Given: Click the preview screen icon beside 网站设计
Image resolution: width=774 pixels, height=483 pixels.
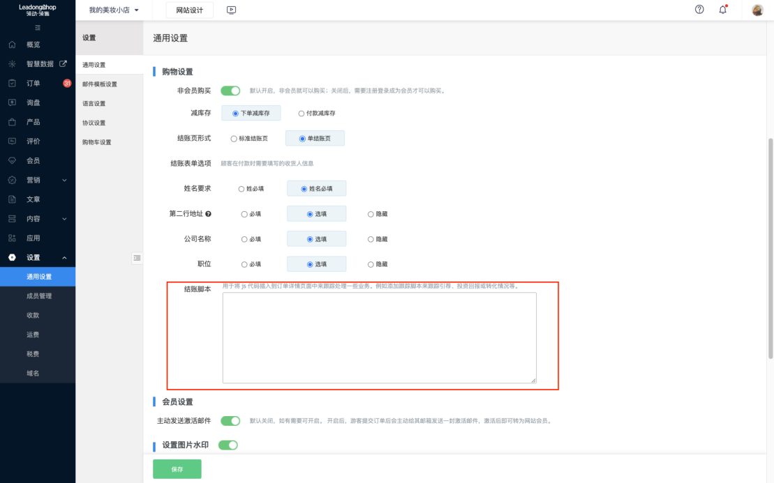Looking at the screenshot, I should 232,10.
